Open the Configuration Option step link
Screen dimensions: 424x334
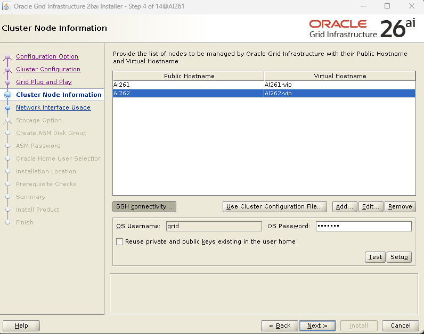pos(47,56)
